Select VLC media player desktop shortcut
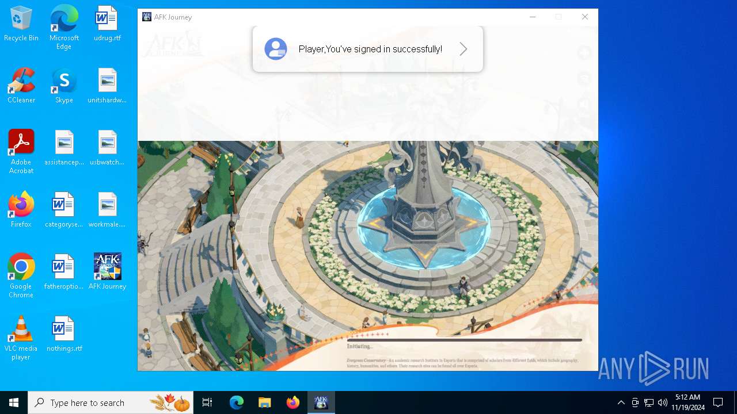The width and height of the screenshot is (737, 414). (x=21, y=338)
